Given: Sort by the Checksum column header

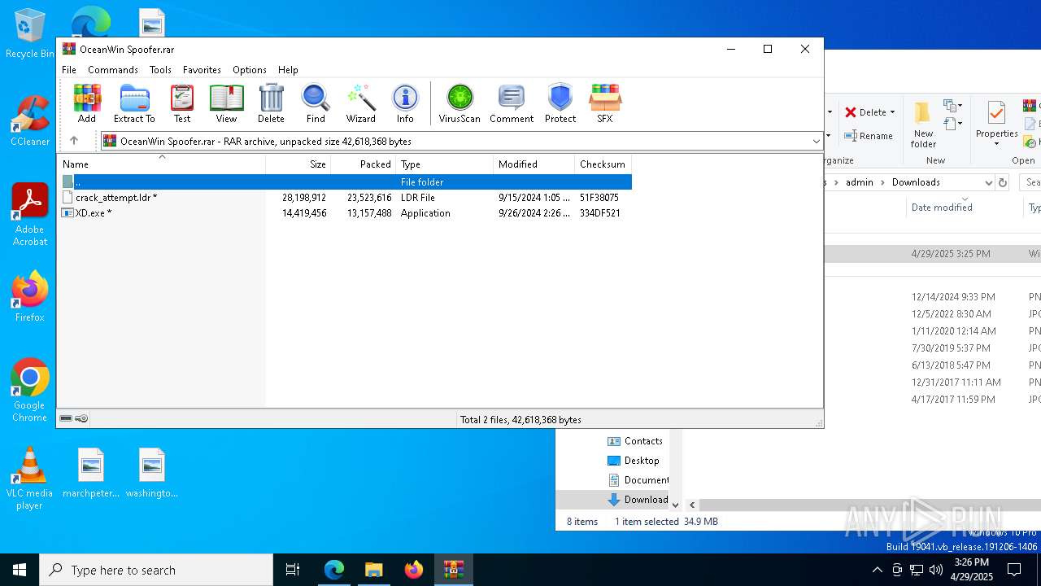Looking at the screenshot, I should (x=603, y=164).
